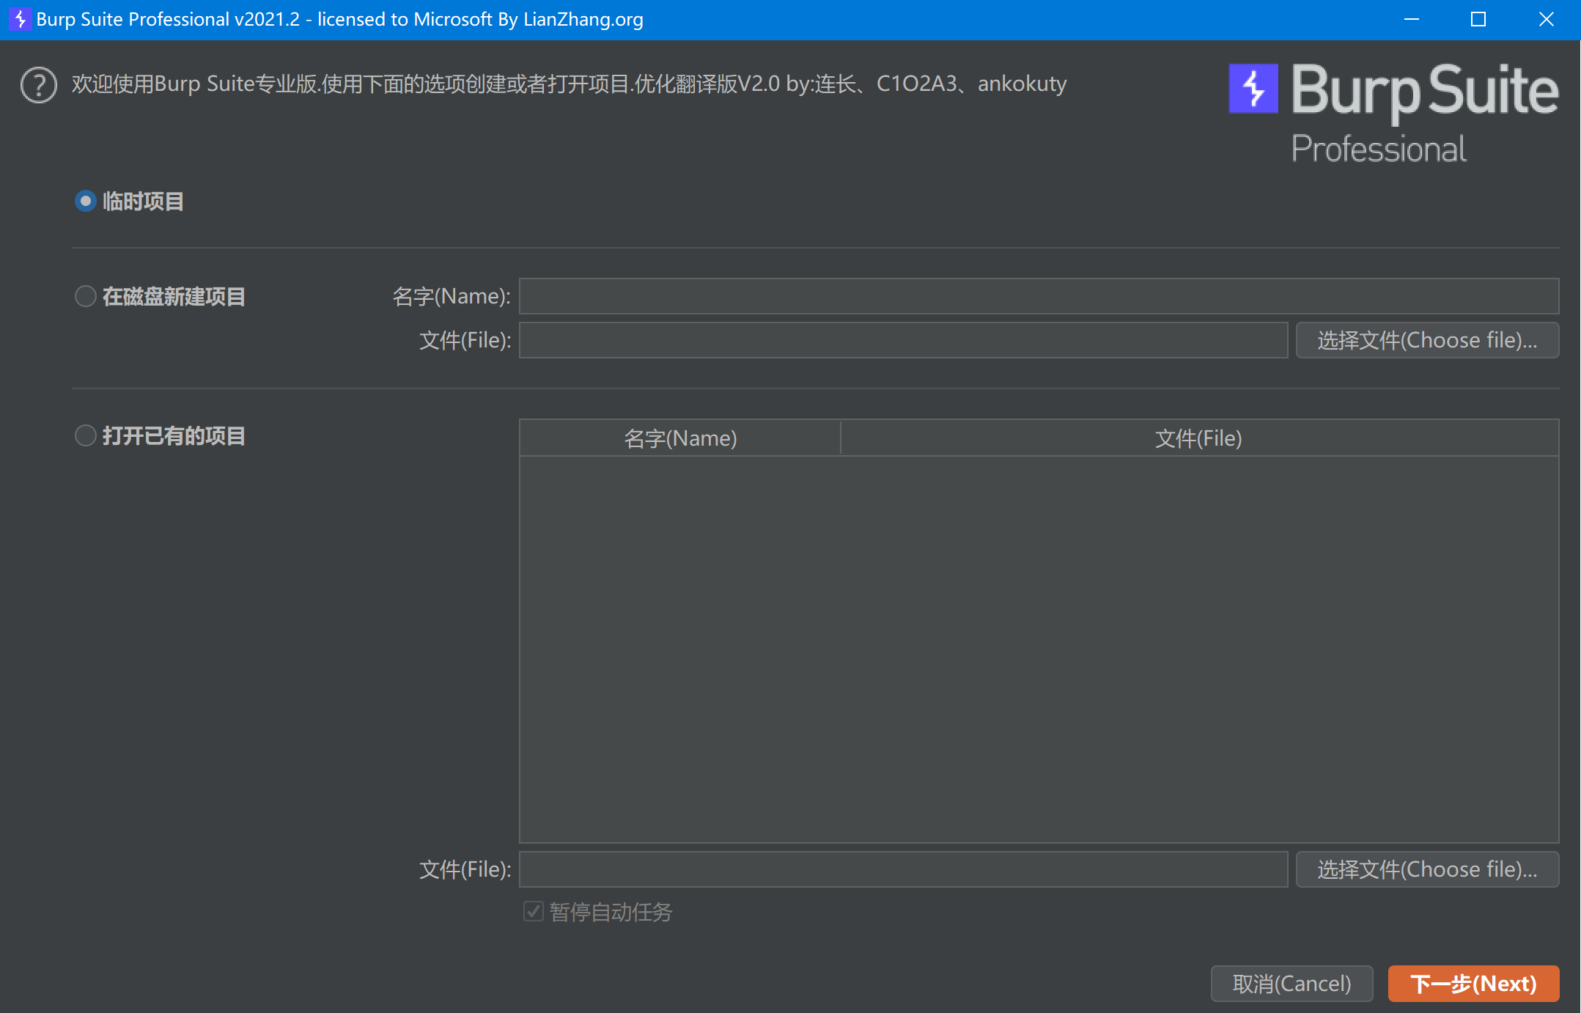The image size is (1581, 1013).
Task: Sort by 文件(File) column header
Action: [x=1198, y=438]
